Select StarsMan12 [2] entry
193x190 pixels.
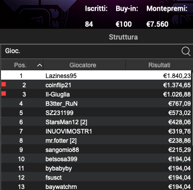pyautogui.click(x=96, y=122)
